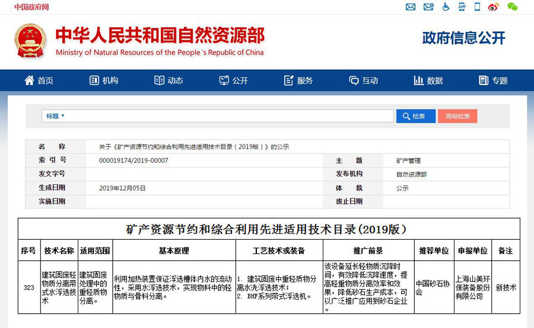Viewport: 534px width, 328px height.
Task: Click the 高级检索 advanced search button
Action: coord(457,116)
